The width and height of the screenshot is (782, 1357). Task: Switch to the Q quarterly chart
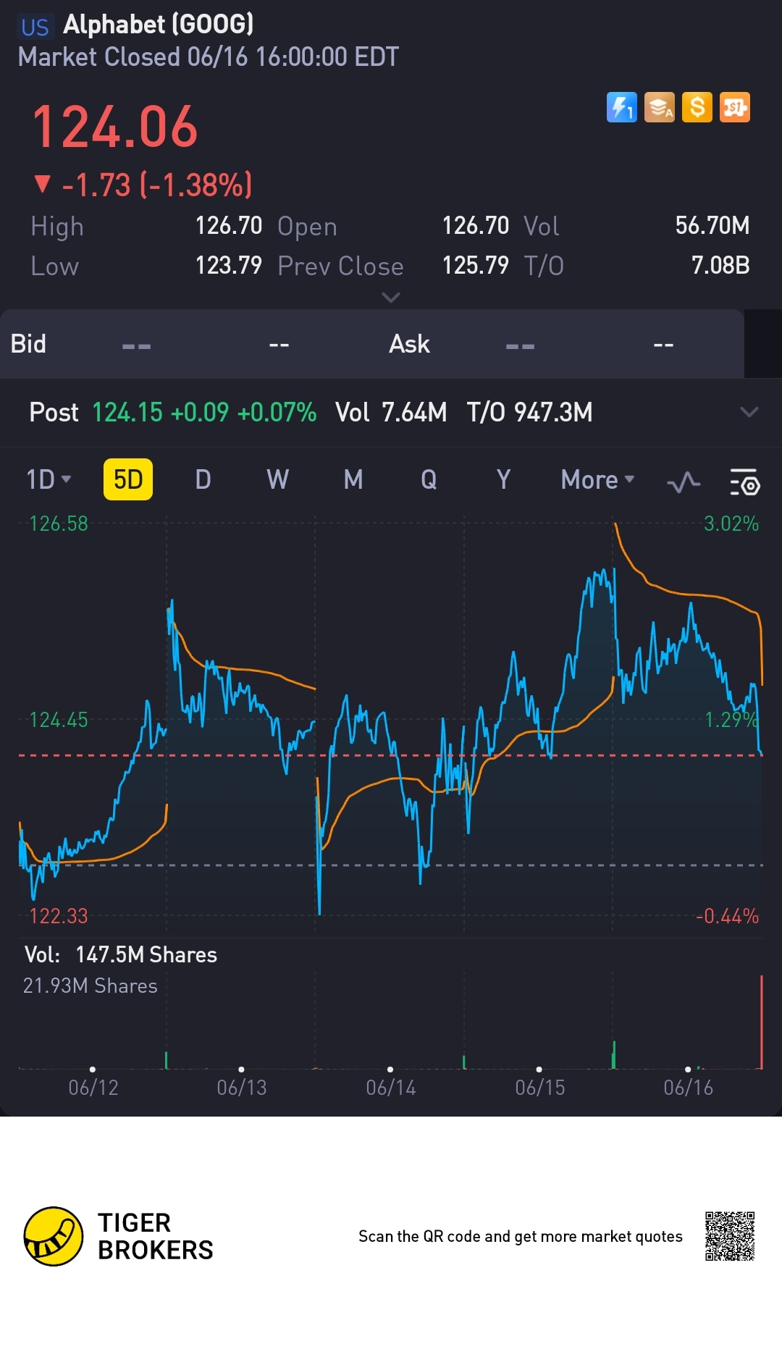pyautogui.click(x=429, y=479)
